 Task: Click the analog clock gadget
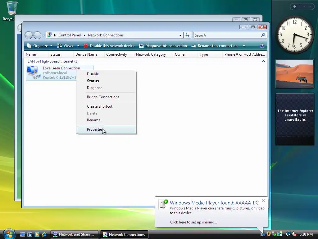294,35
